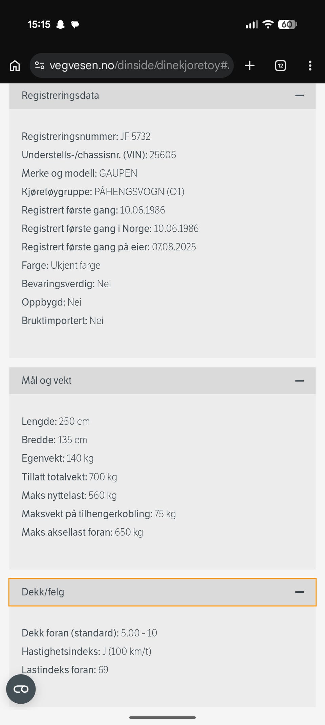Collapse Registreringsdata with the minus icon
The image size is (325, 725).
[299, 96]
